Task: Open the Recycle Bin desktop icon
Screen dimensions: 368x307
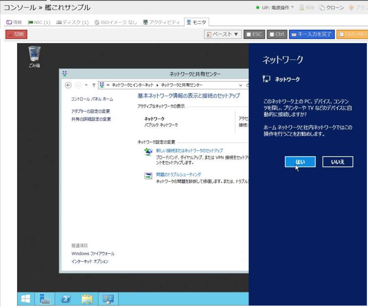Action: pyautogui.click(x=34, y=57)
